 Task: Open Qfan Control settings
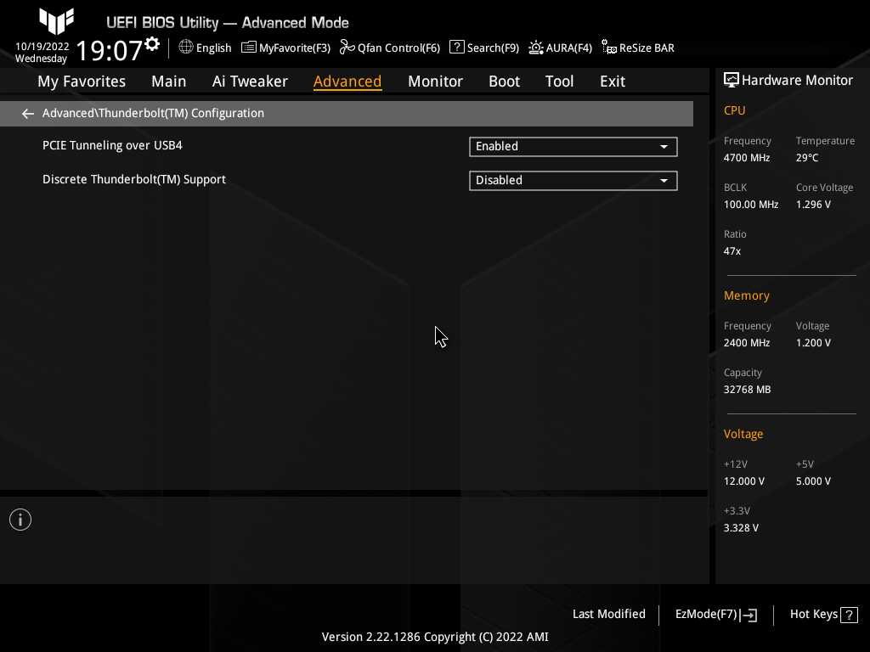[x=389, y=48]
